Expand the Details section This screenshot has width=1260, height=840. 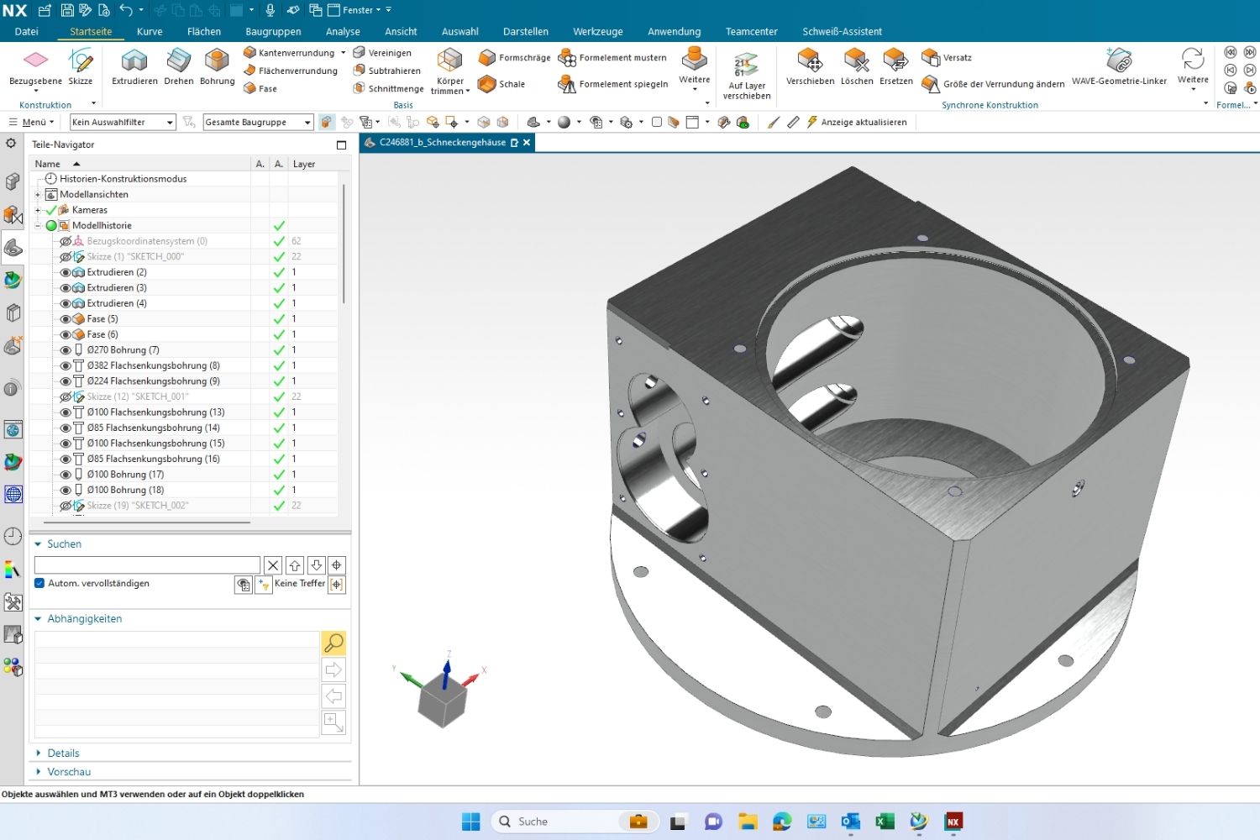tap(63, 753)
